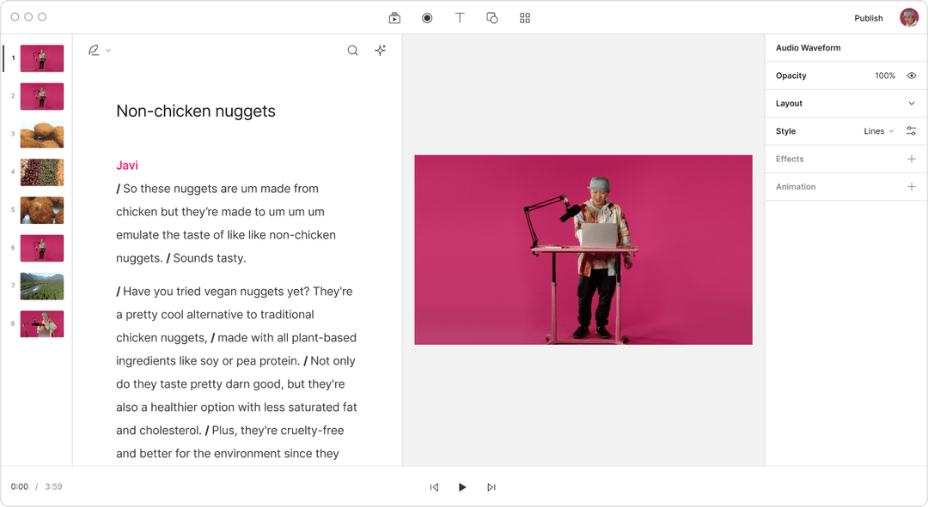Click the AI sparkle icon above the script

(x=380, y=50)
